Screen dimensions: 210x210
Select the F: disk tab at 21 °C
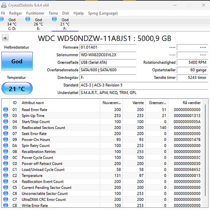65,24
